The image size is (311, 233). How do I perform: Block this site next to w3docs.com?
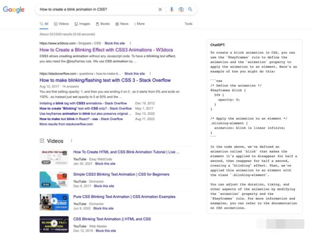115,43
